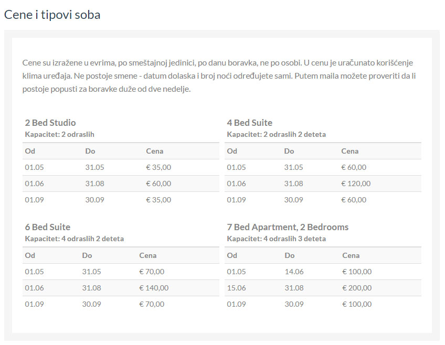Click the 'Do' column header in 6 Bed Suite table

87,255
